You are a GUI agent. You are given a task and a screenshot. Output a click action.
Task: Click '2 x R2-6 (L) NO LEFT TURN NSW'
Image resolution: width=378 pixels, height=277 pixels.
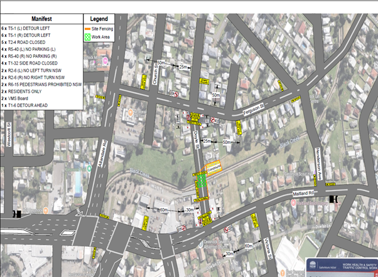[31, 71]
